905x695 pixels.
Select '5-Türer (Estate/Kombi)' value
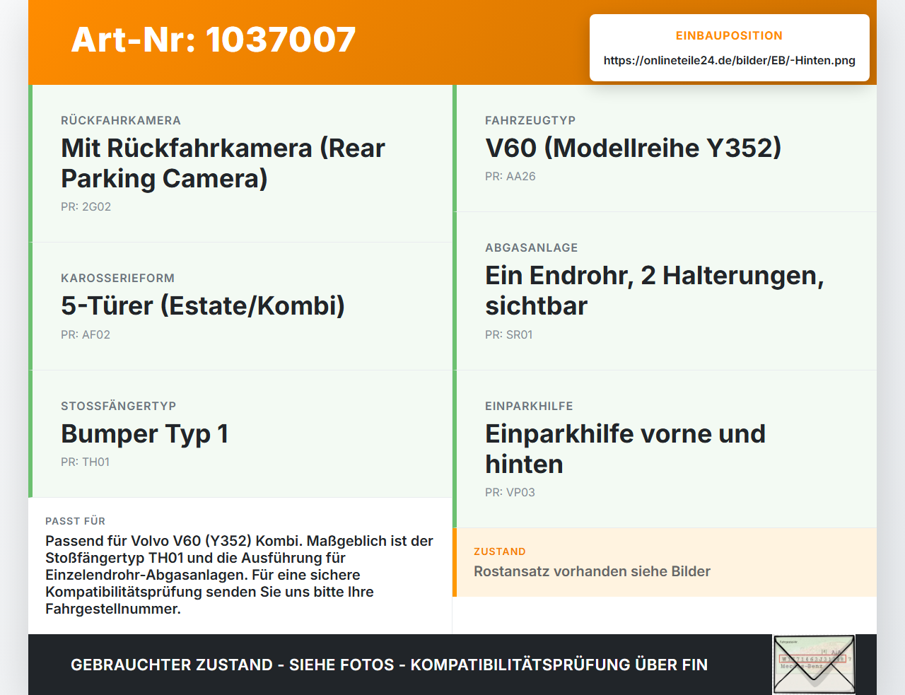tap(203, 306)
